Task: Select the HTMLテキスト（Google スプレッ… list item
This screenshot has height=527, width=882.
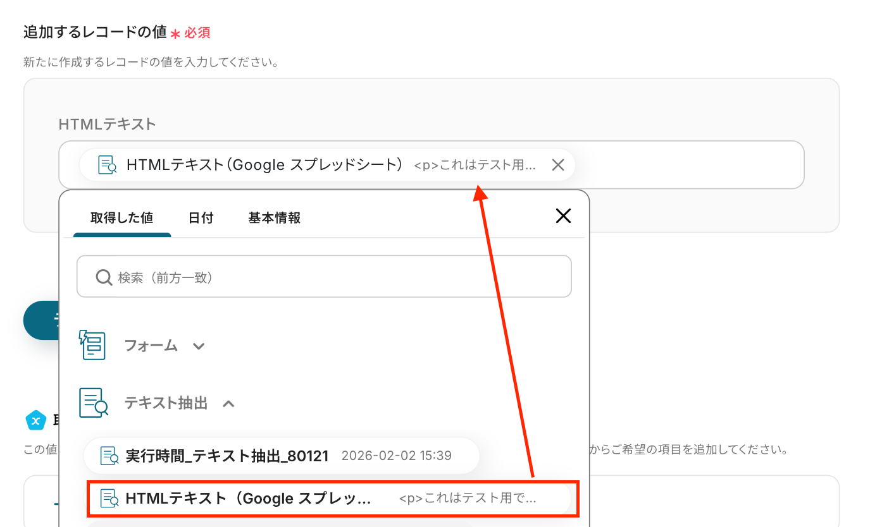Action: coord(329,499)
